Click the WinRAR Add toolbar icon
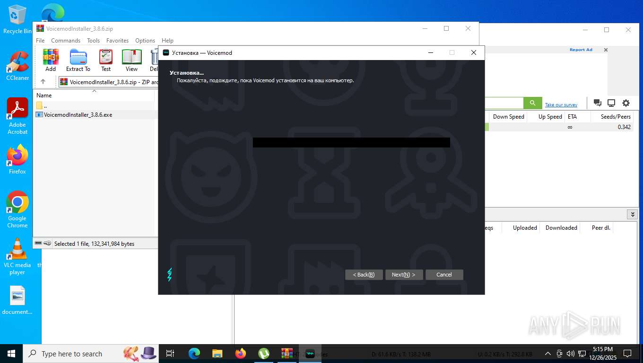Viewport: 643px width, 363px height. [51, 60]
